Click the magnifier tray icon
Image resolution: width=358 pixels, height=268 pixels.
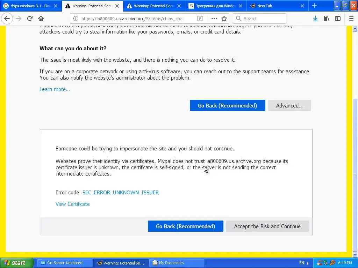332,263
